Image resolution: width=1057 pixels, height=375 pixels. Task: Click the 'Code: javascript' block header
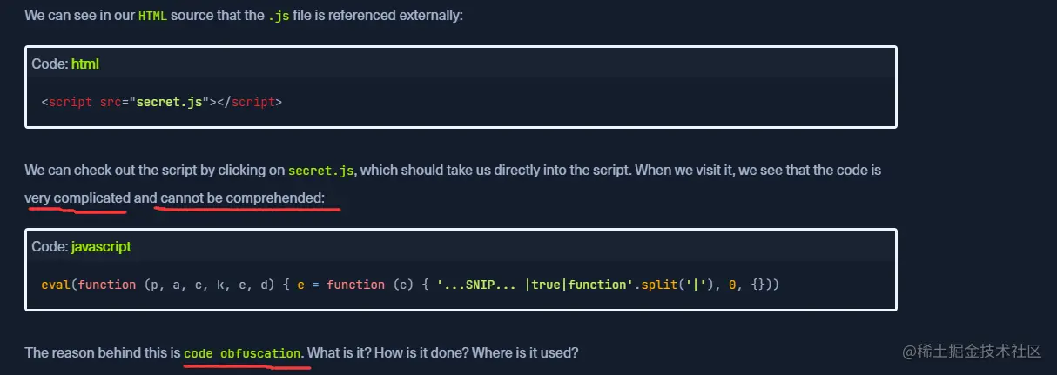tap(461, 246)
